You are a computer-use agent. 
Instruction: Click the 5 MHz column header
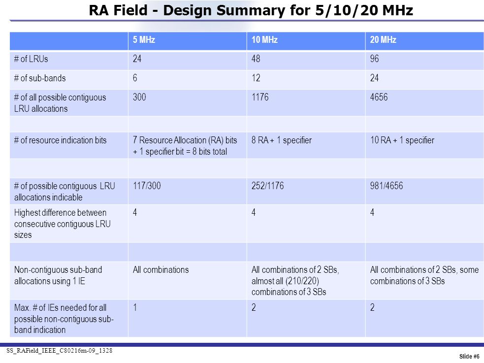188,41
